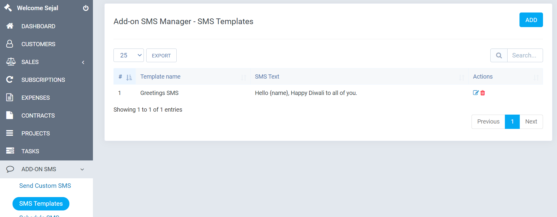Screen dimensions: 557x217
Task: Open Send Custom SMS menu item
Action: click(x=45, y=186)
